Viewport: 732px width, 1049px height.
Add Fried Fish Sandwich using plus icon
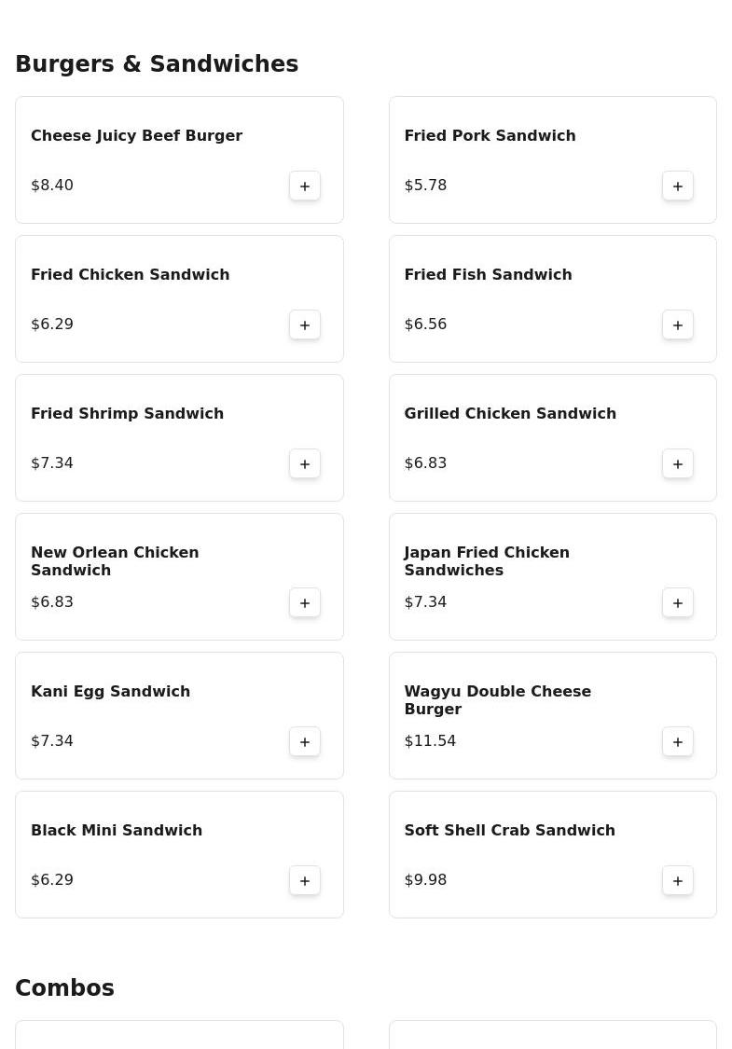tap(678, 324)
